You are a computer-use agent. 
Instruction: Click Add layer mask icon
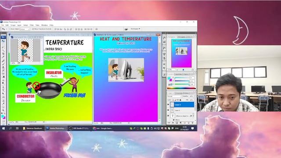177,123
